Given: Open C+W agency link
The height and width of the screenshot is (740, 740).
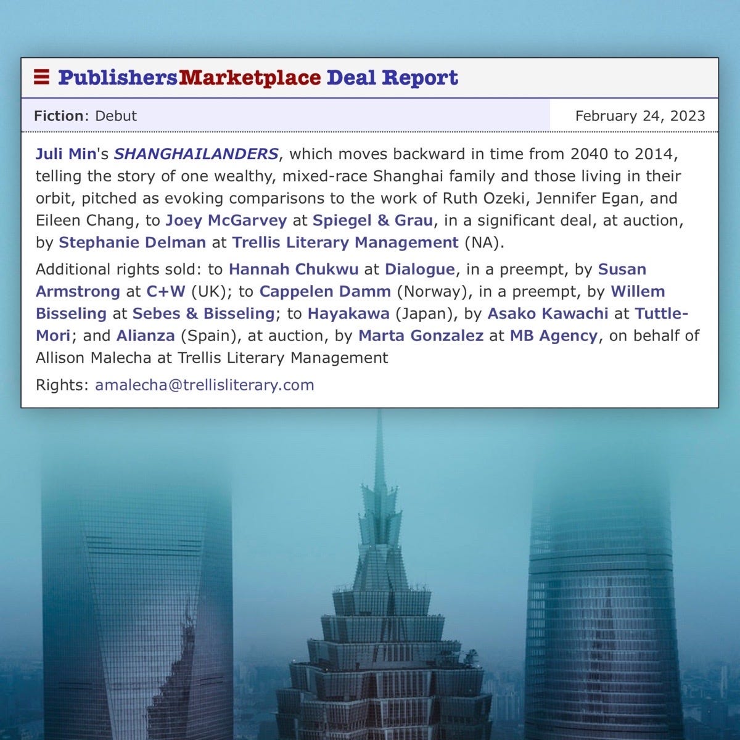Looking at the screenshot, I should point(166,291).
